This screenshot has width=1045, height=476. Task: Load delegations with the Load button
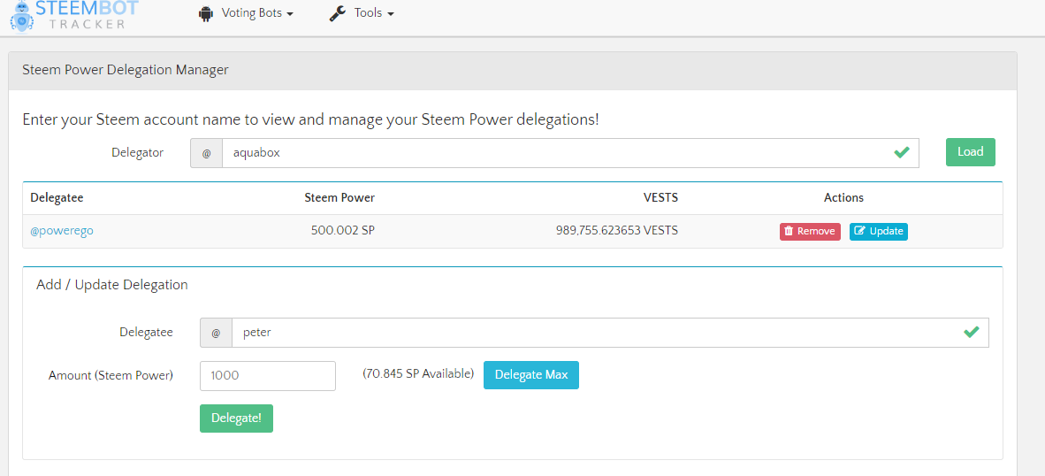coord(971,152)
